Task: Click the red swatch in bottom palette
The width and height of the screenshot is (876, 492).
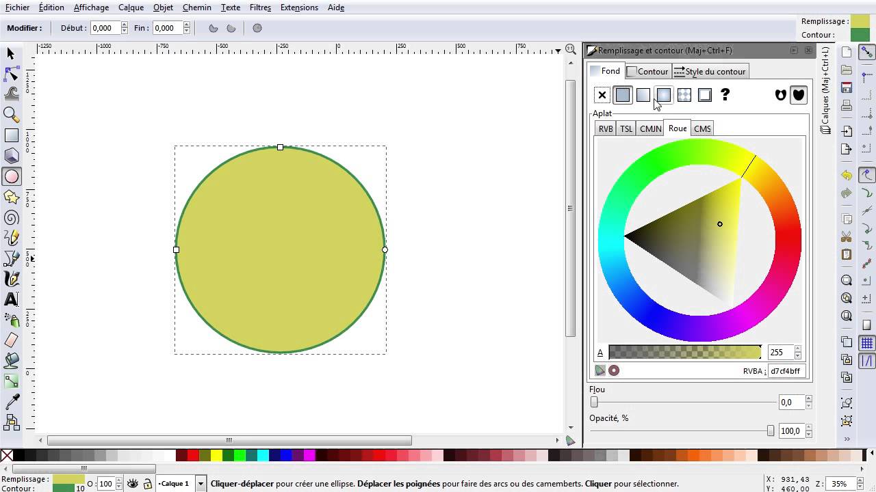Action: click(x=193, y=455)
